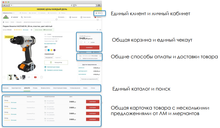Viewport: 220px width, 128px height.
Task: Choose the blue color swatch
Action: (49, 50)
